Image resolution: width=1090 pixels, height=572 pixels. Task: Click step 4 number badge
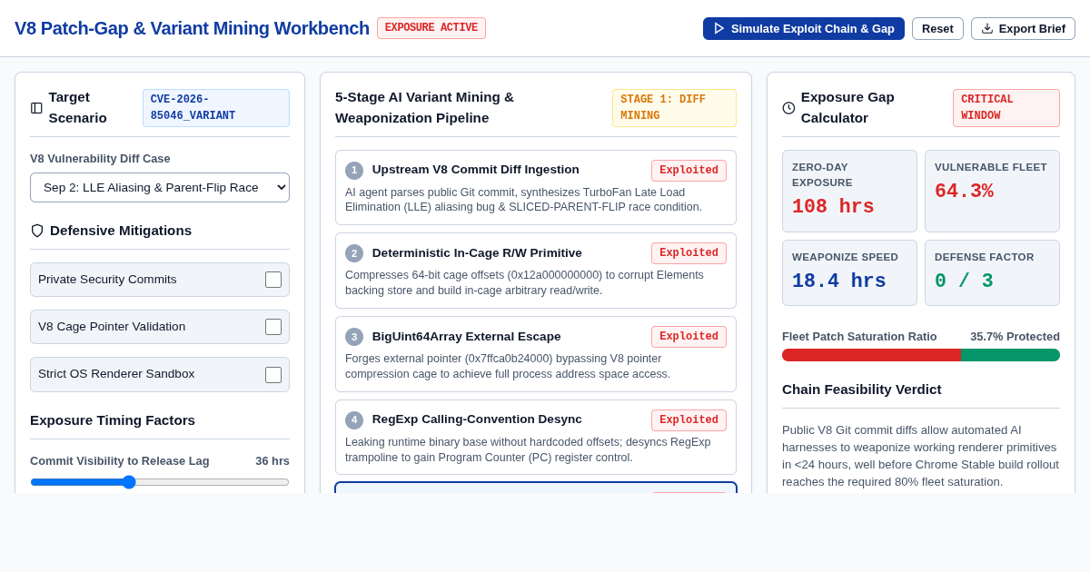click(x=354, y=420)
